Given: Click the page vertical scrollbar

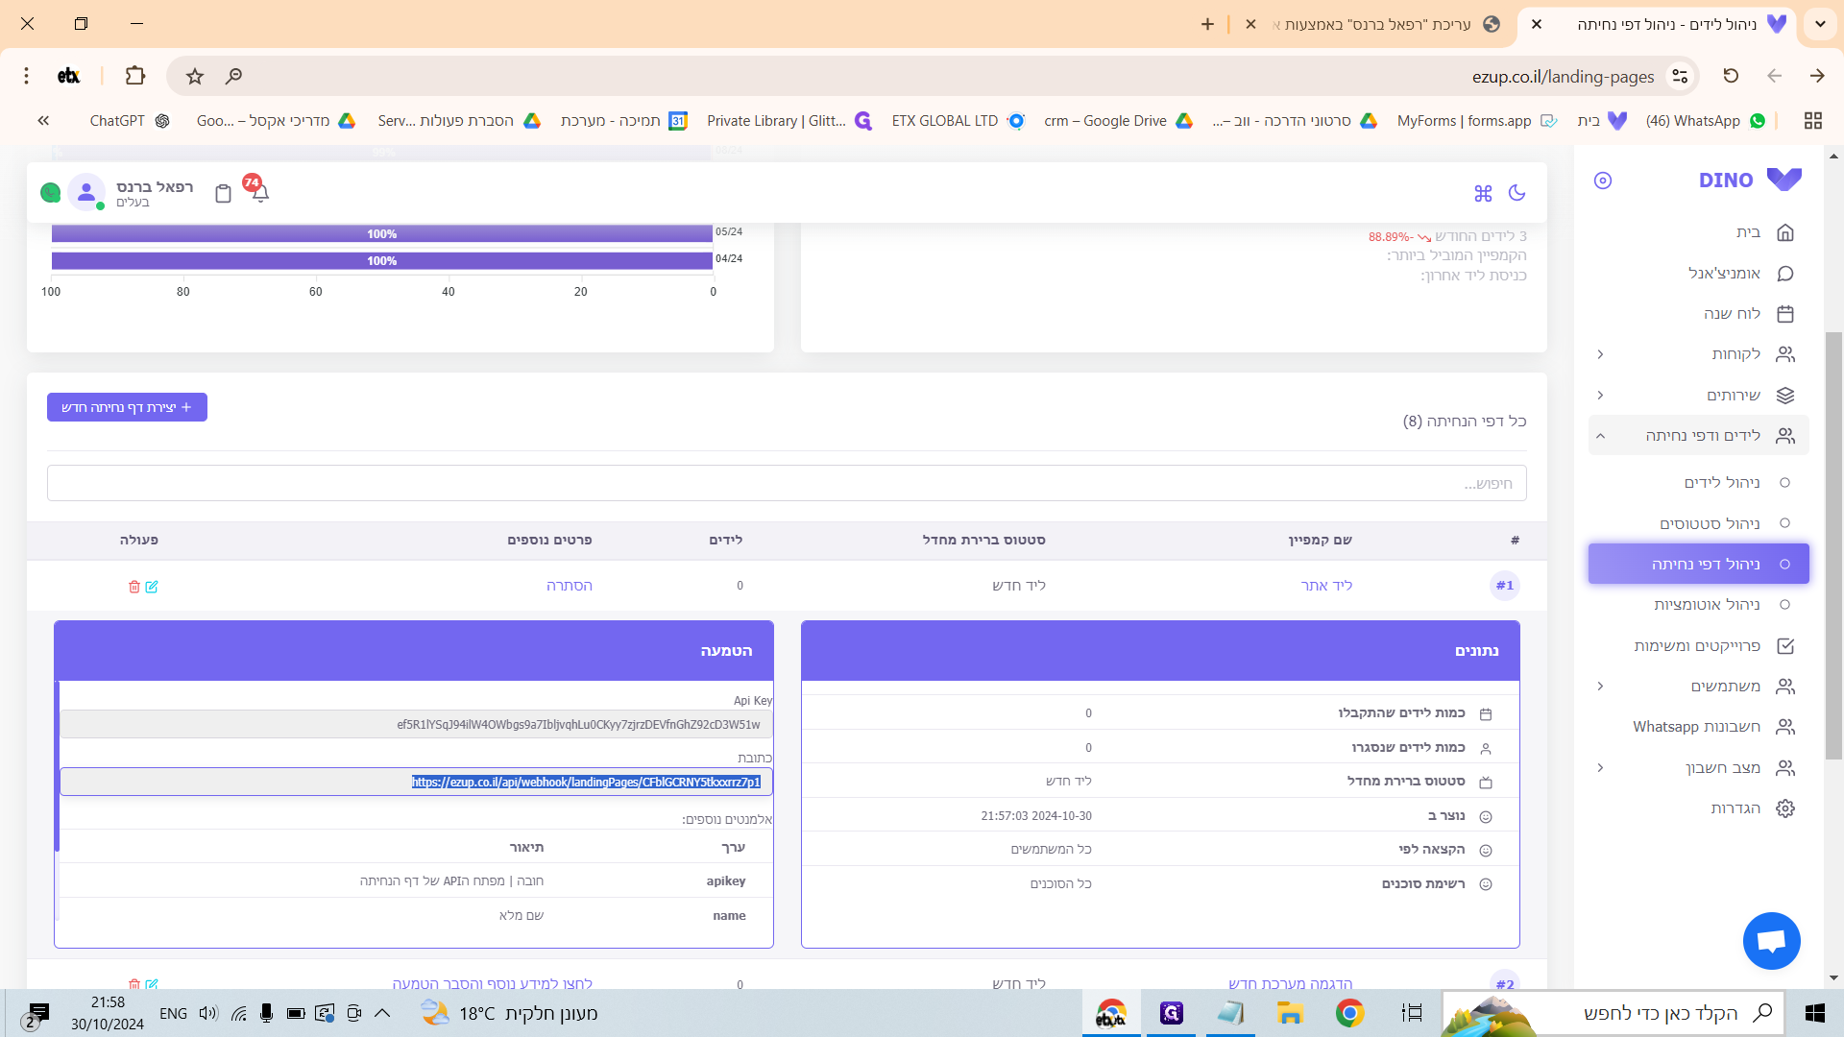Looking at the screenshot, I should pyautogui.click(x=1833, y=545).
